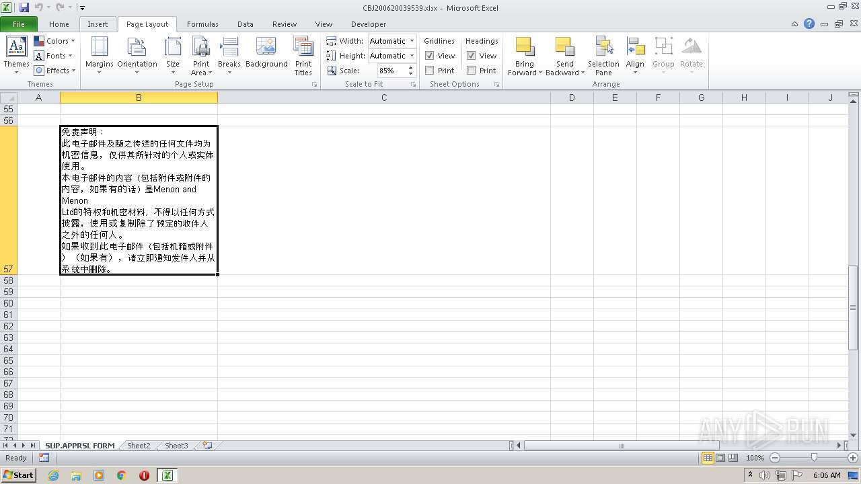Image resolution: width=861 pixels, height=484 pixels.
Task: Switch to Normal view in status bar
Action: (x=708, y=458)
